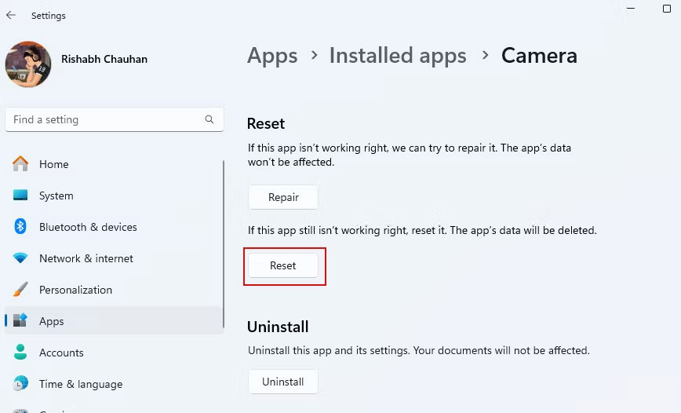This screenshot has height=413, width=681.
Task: Go to Bluetooth & devices settings
Action: [x=88, y=227]
